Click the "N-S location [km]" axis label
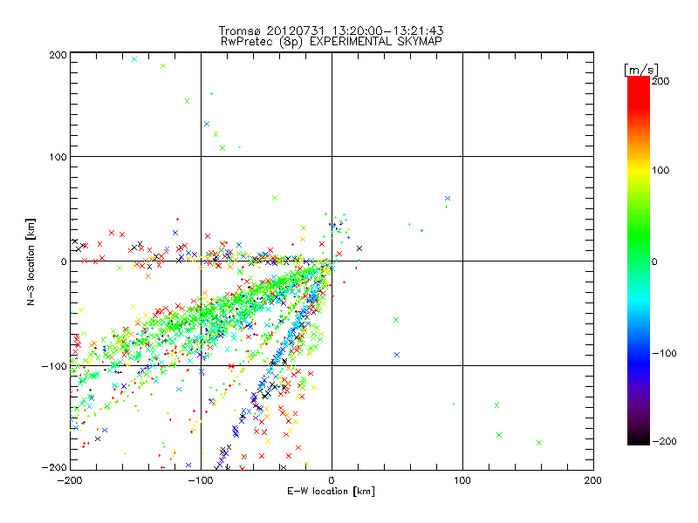Screen dimensions: 698x523 pyautogui.click(x=31, y=261)
